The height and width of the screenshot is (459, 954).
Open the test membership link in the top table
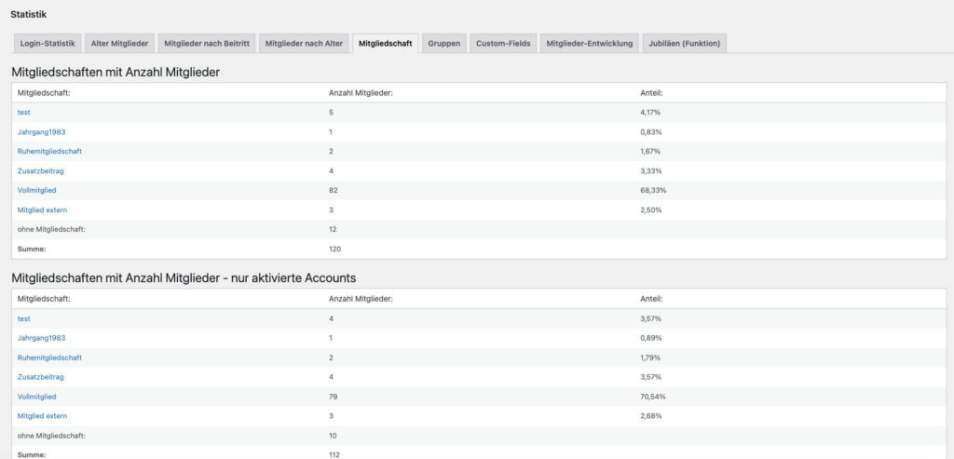24,113
